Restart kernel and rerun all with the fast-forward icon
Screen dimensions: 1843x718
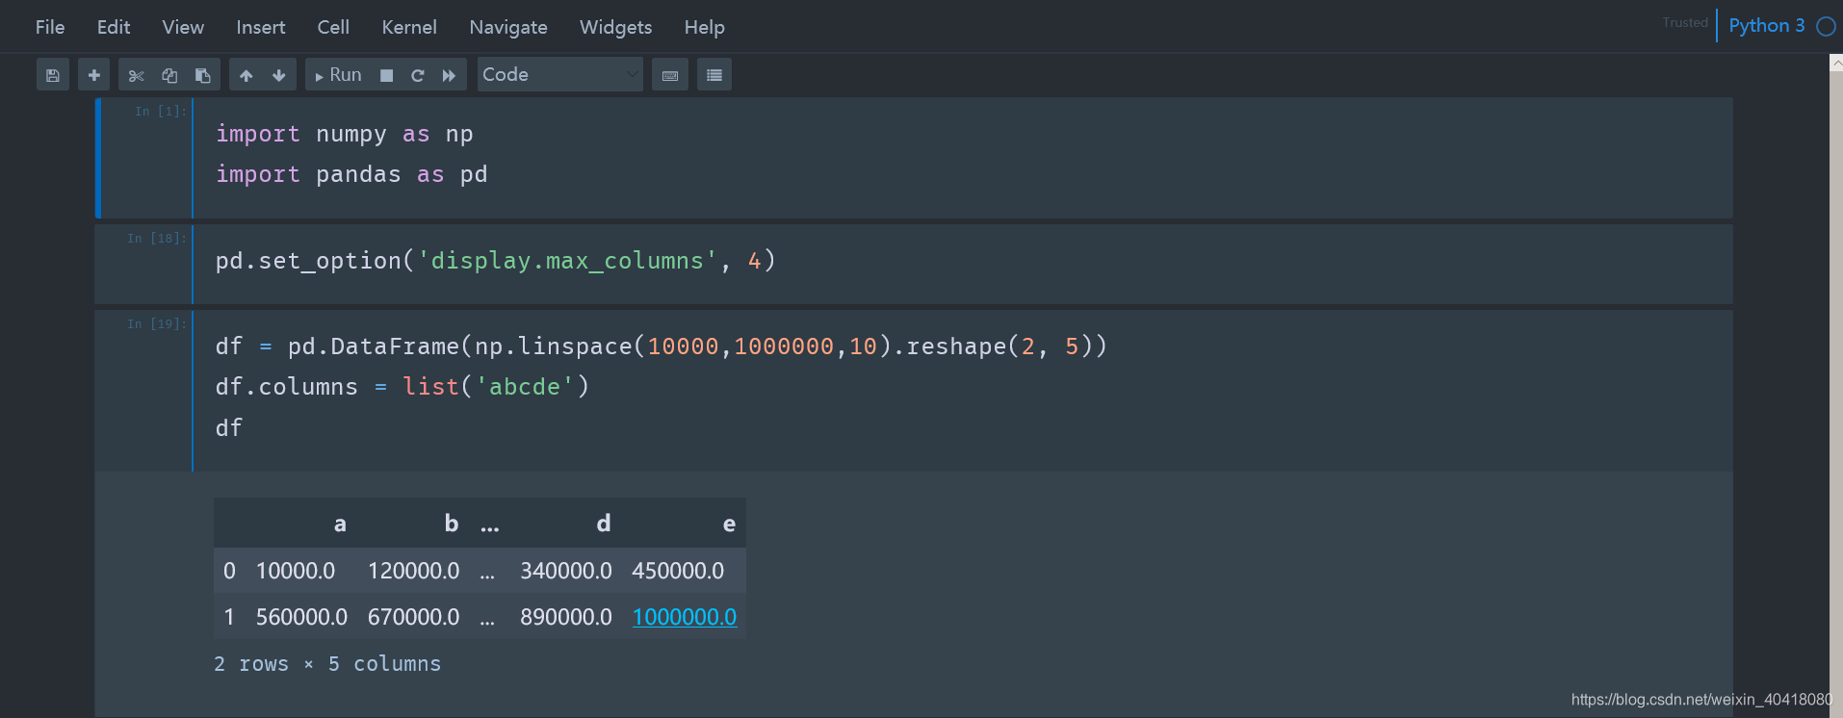click(x=449, y=75)
